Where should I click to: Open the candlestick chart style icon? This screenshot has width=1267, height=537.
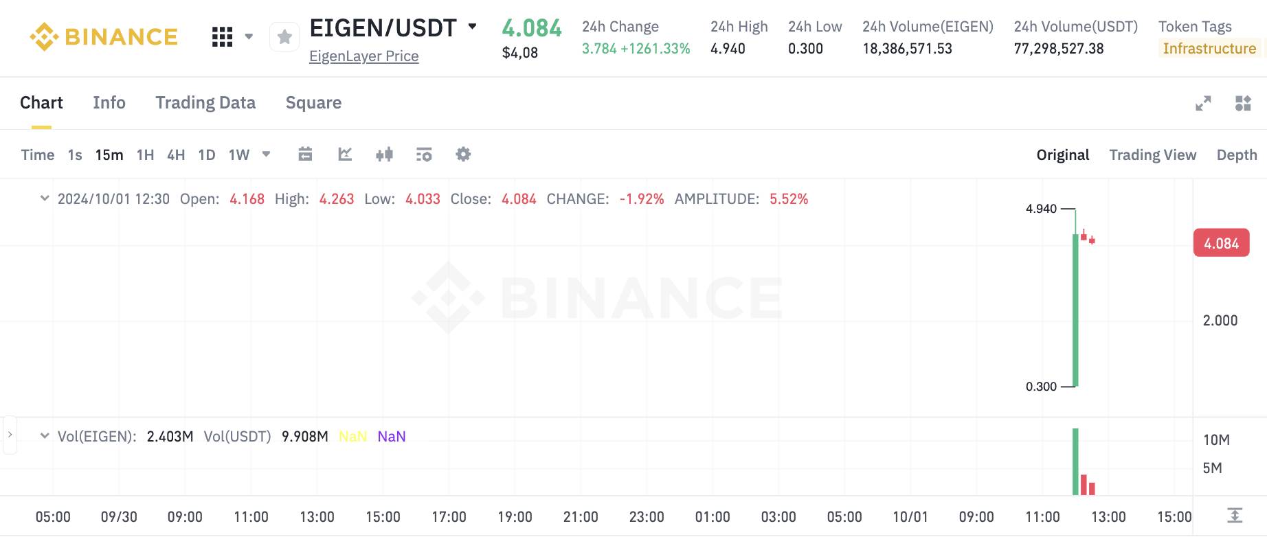385,155
